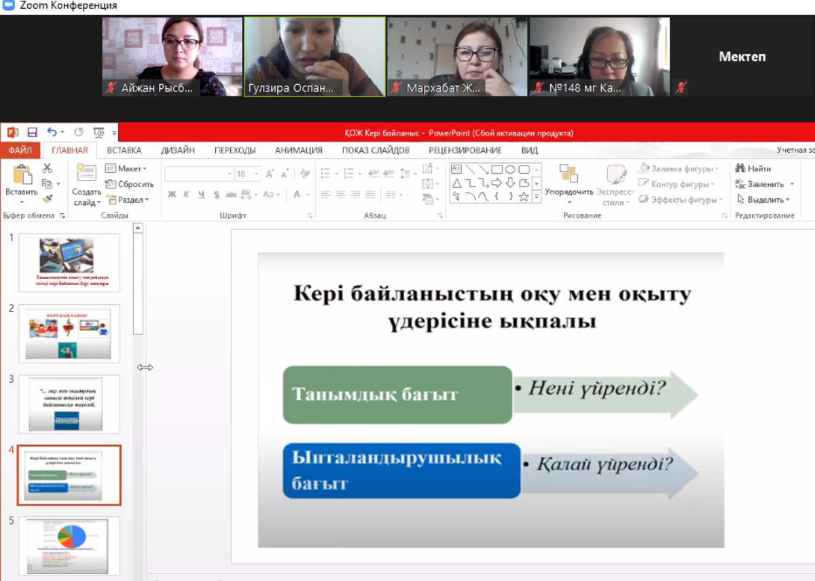The height and width of the screenshot is (581, 815).
Task: Toggle italic К formatting
Action: [186, 195]
